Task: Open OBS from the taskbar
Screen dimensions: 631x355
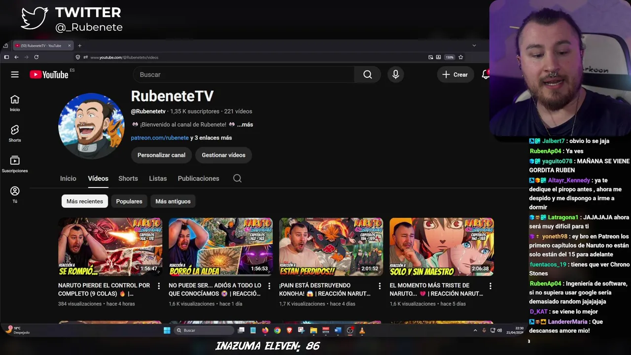Action: click(350, 330)
